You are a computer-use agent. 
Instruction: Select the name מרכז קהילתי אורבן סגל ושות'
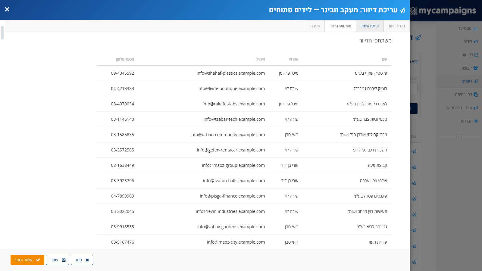(364, 135)
